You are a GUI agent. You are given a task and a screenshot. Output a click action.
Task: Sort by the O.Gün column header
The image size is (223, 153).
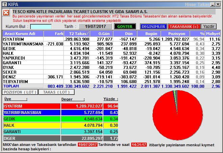102,34
